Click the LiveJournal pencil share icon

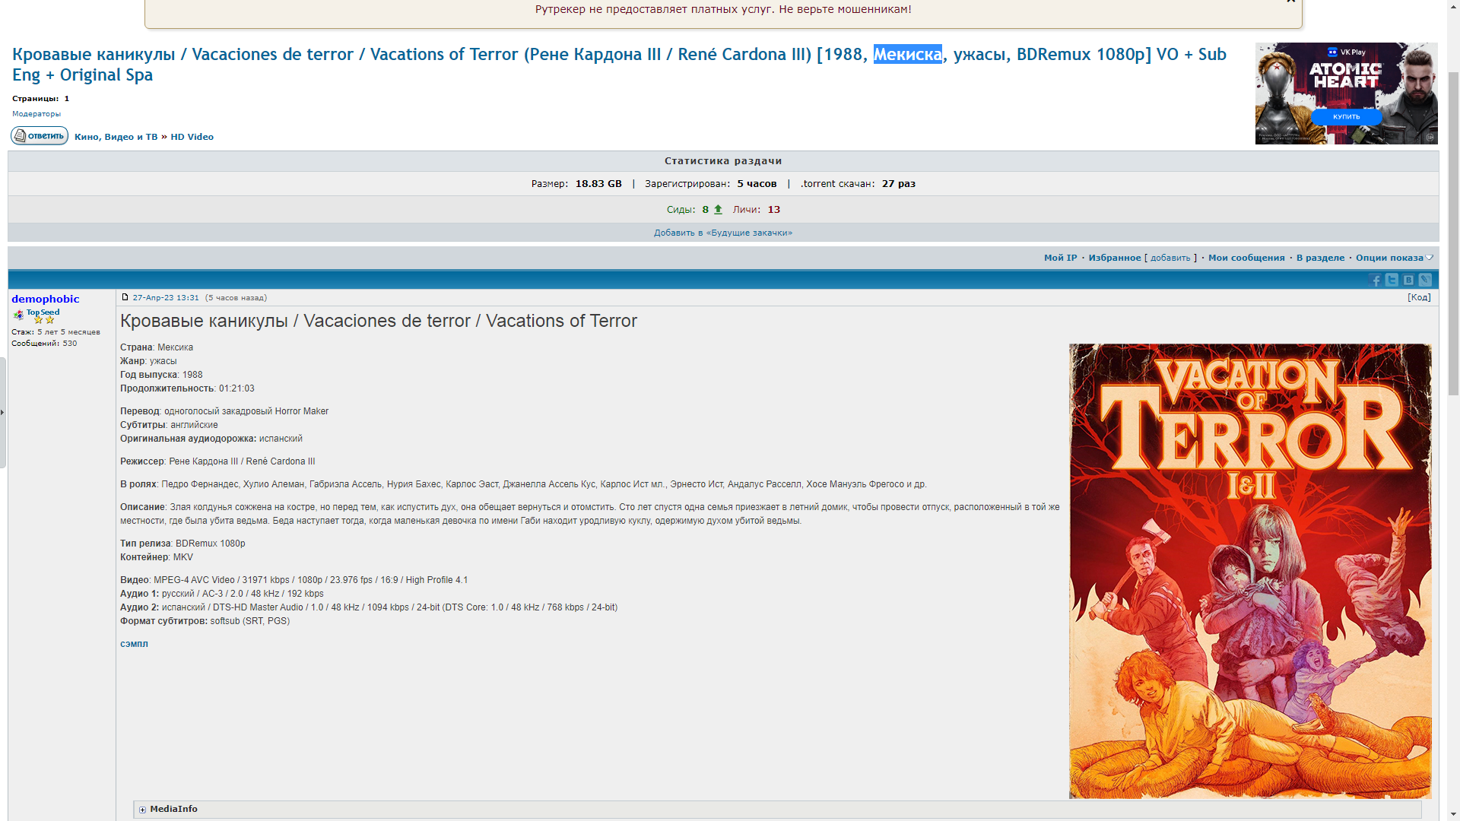click(1425, 280)
